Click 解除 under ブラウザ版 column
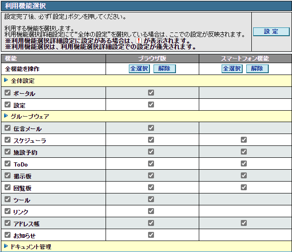 tap(165, 69)
